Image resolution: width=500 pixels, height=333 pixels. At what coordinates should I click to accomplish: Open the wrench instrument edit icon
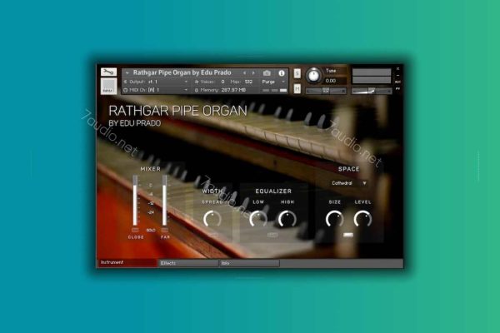tap(108, 72)
